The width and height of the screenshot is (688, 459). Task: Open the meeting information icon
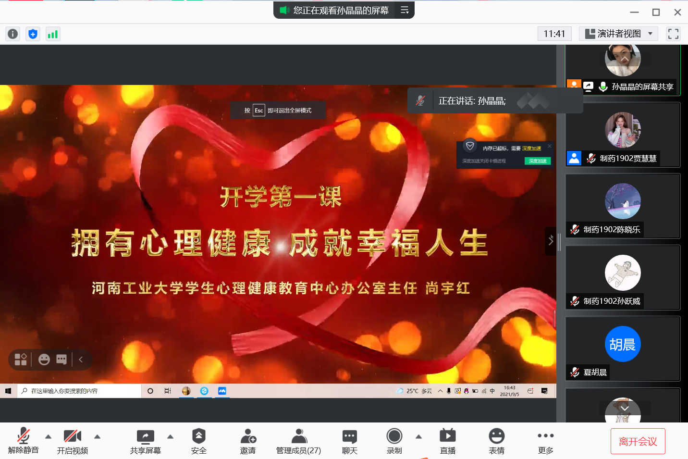click(13, 34)
